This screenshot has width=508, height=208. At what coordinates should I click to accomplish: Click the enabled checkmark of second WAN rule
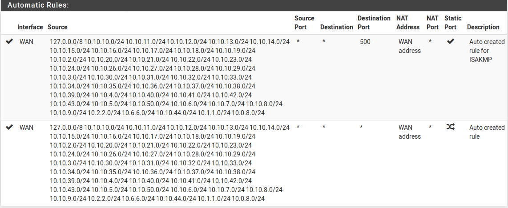(x=9, y=127)
